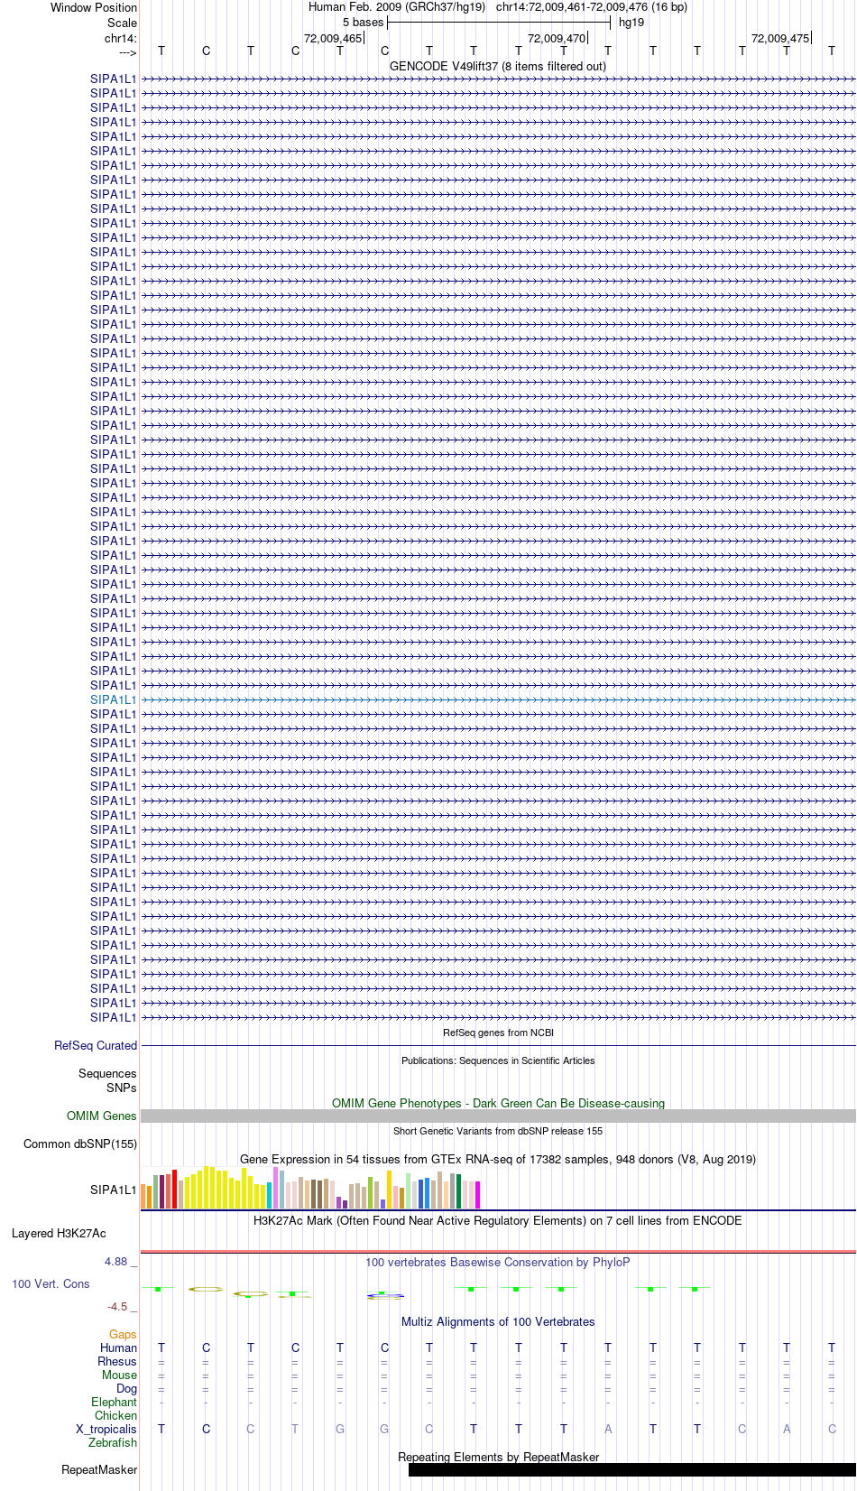The height and width of the screenshot is (1491, 857).
Task: Click the red bar in the GTEx expression chart
Action: click(175, 1189)
